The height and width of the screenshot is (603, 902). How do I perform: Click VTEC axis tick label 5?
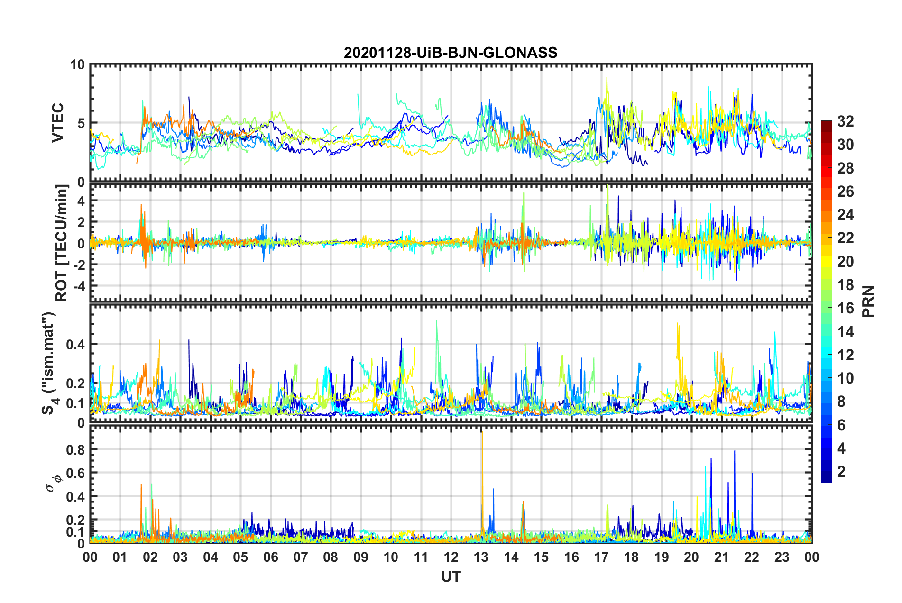pyautogui.click(x=82, y=124)
